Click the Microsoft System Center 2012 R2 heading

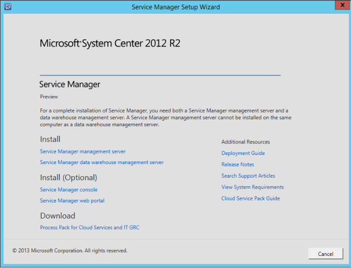point(110,43)
